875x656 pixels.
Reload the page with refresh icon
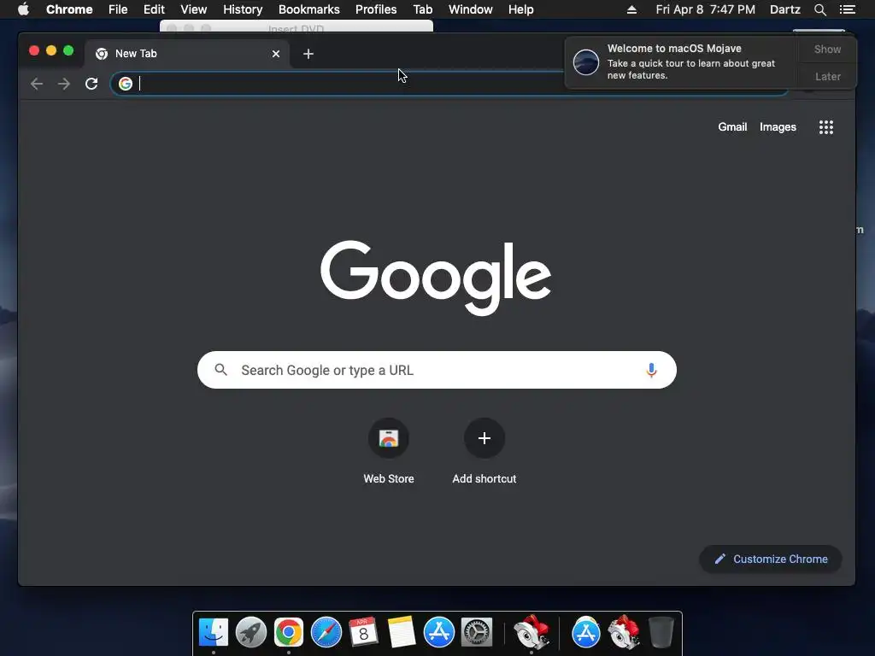(x=91, y=84)
